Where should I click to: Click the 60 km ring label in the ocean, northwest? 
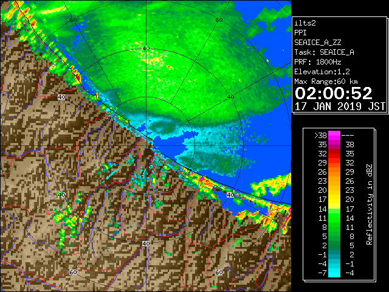coord(73,20)
